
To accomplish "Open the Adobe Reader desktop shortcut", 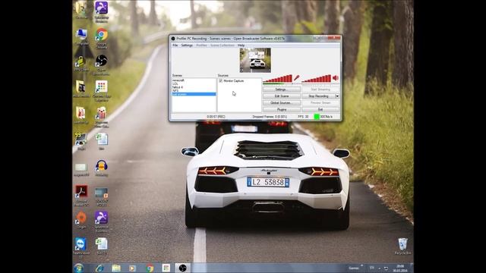I will 81,195.
